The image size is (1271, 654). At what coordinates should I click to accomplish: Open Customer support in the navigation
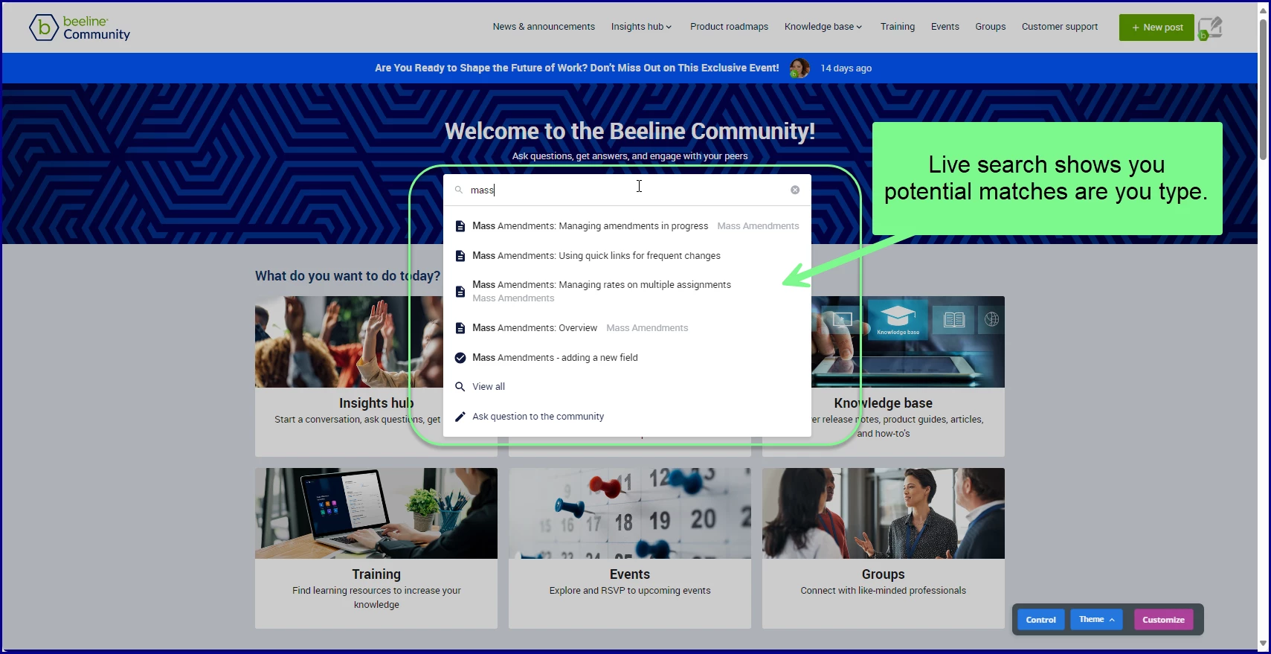pyautogui.click(x=1060, y=27)
